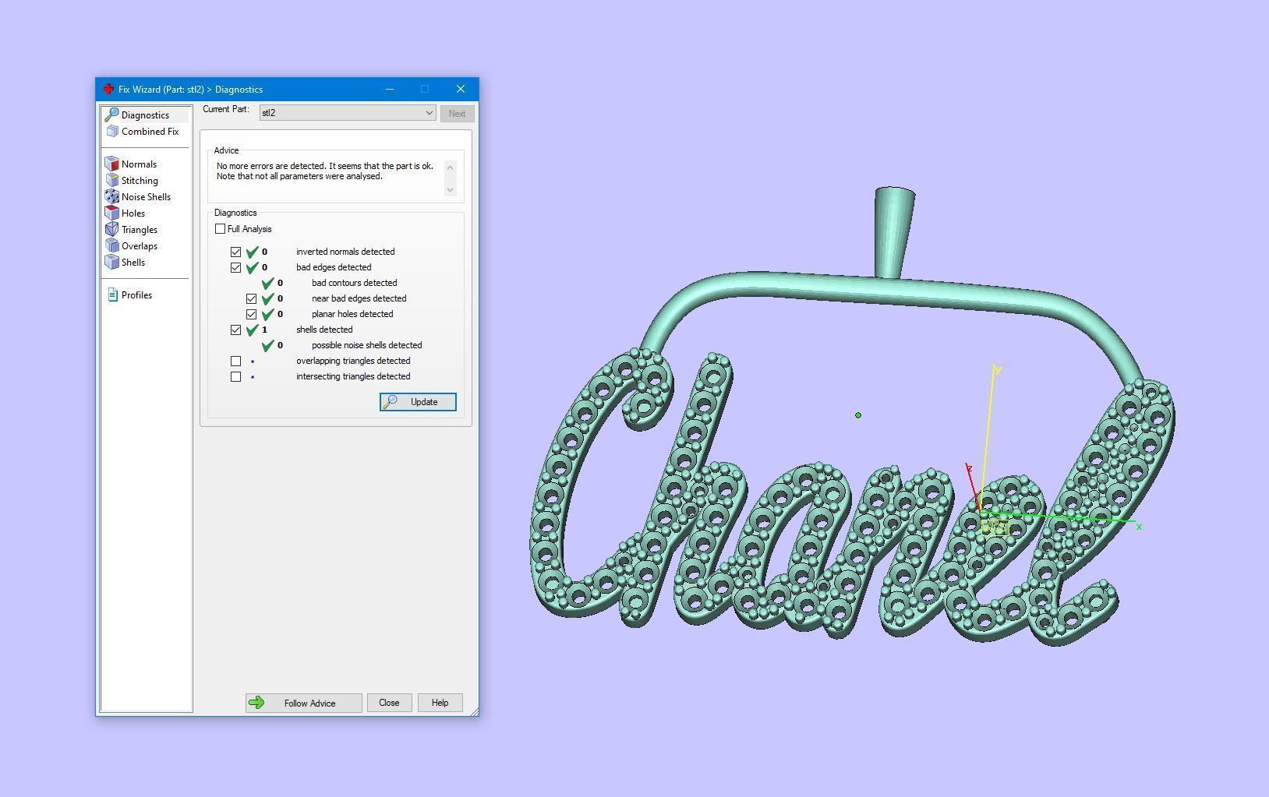Click the Triangles icon
1269x797 pixels.
[112, 230]
